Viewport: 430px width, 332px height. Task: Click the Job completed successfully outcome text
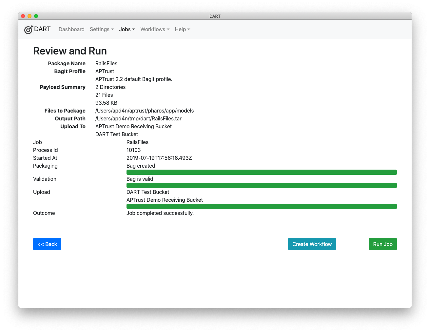[160, 213]
